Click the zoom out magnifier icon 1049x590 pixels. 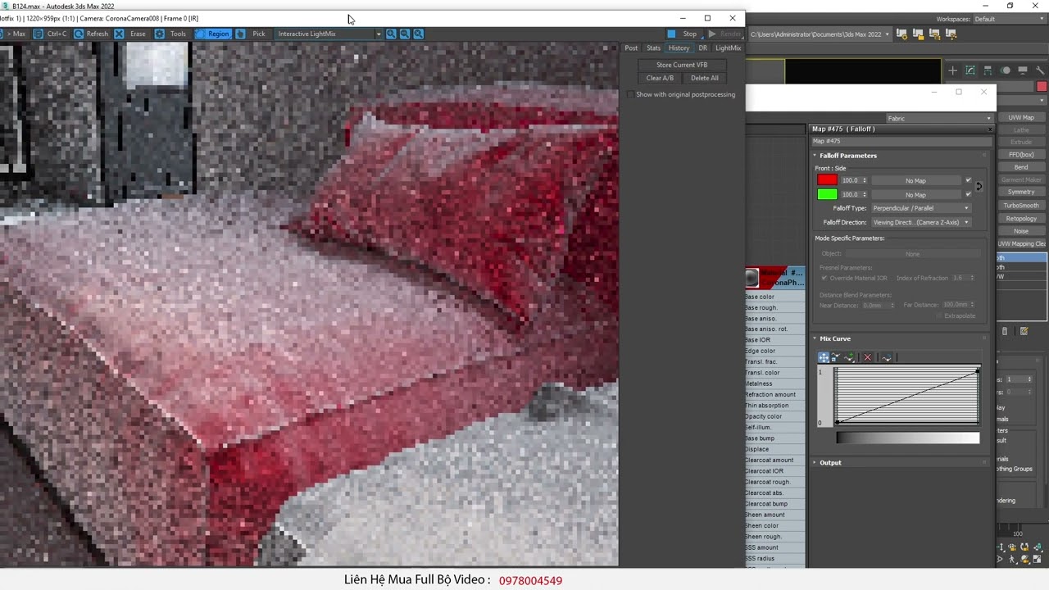(405, 34)
